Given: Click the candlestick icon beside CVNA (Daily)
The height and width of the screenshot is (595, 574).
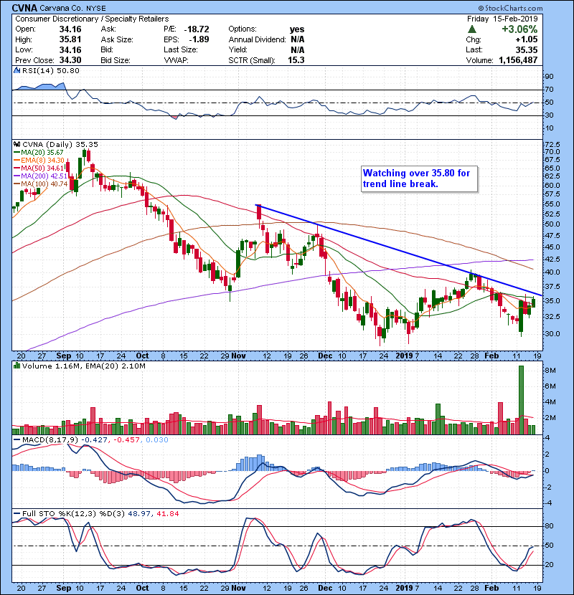Looking at the screenshot, I should (x=17, y=144).
